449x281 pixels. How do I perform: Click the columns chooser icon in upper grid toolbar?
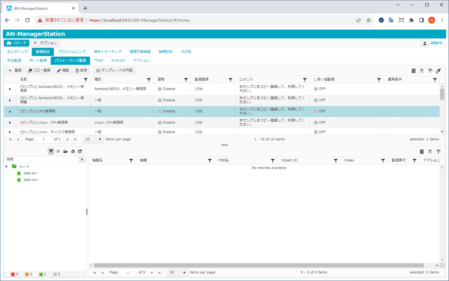(413, 70)
